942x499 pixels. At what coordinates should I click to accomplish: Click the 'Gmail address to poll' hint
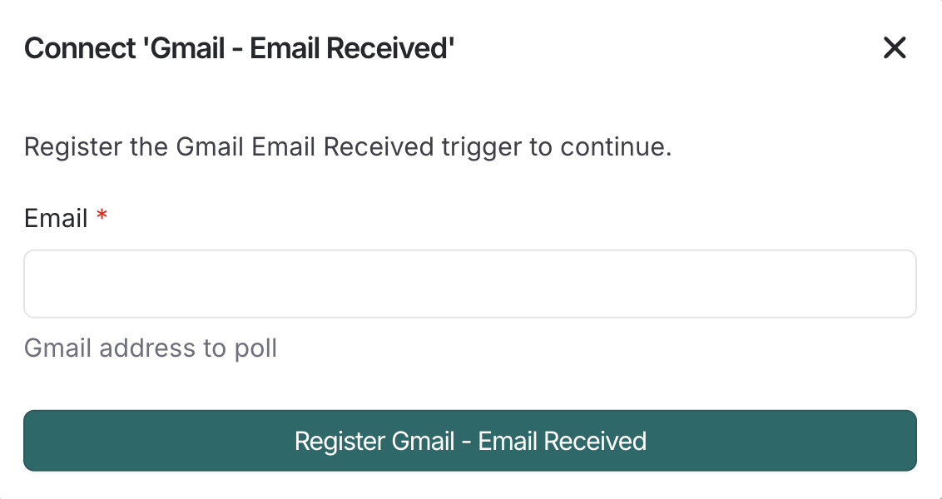point(151,348)
